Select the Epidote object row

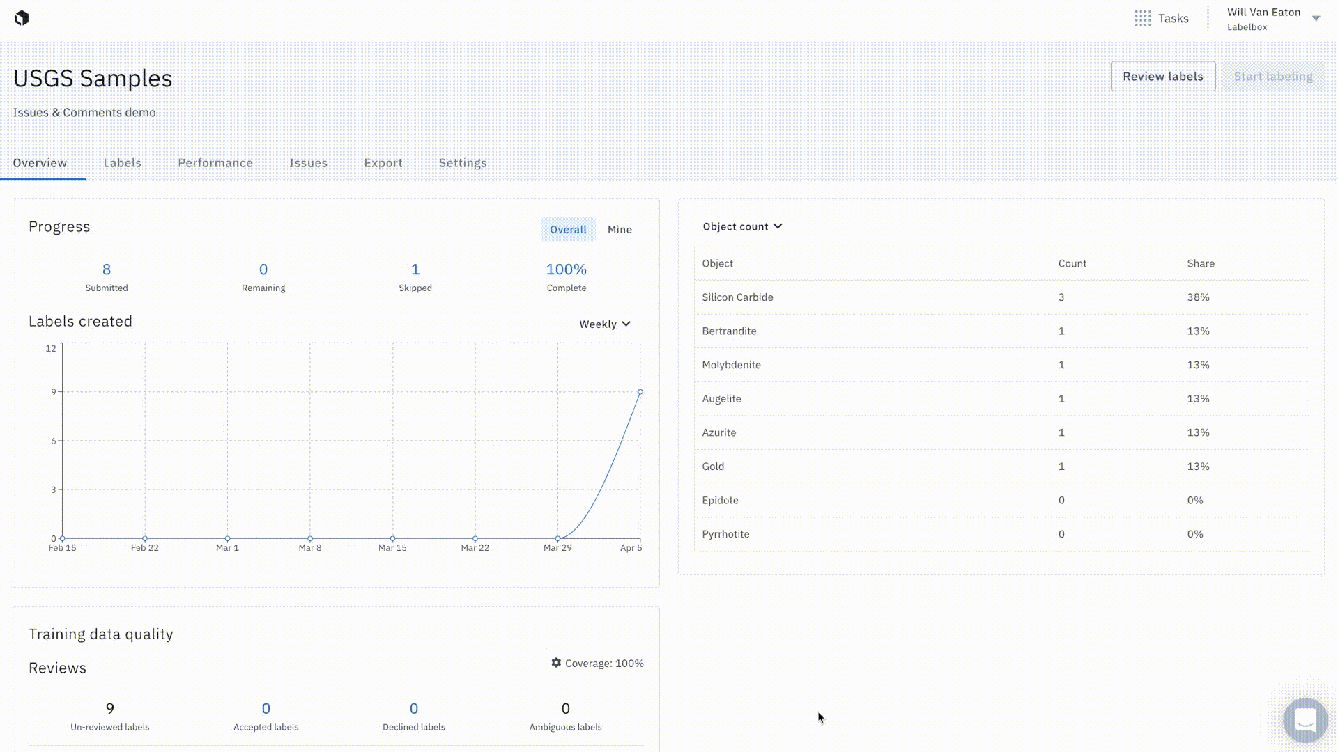[1001, 501]
